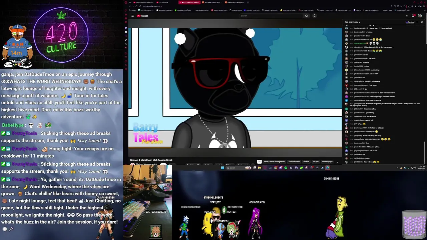This screenshot has width=427, height=240.
Task: Select the 'All' video filter chip
Action: (x=259, y=162)
